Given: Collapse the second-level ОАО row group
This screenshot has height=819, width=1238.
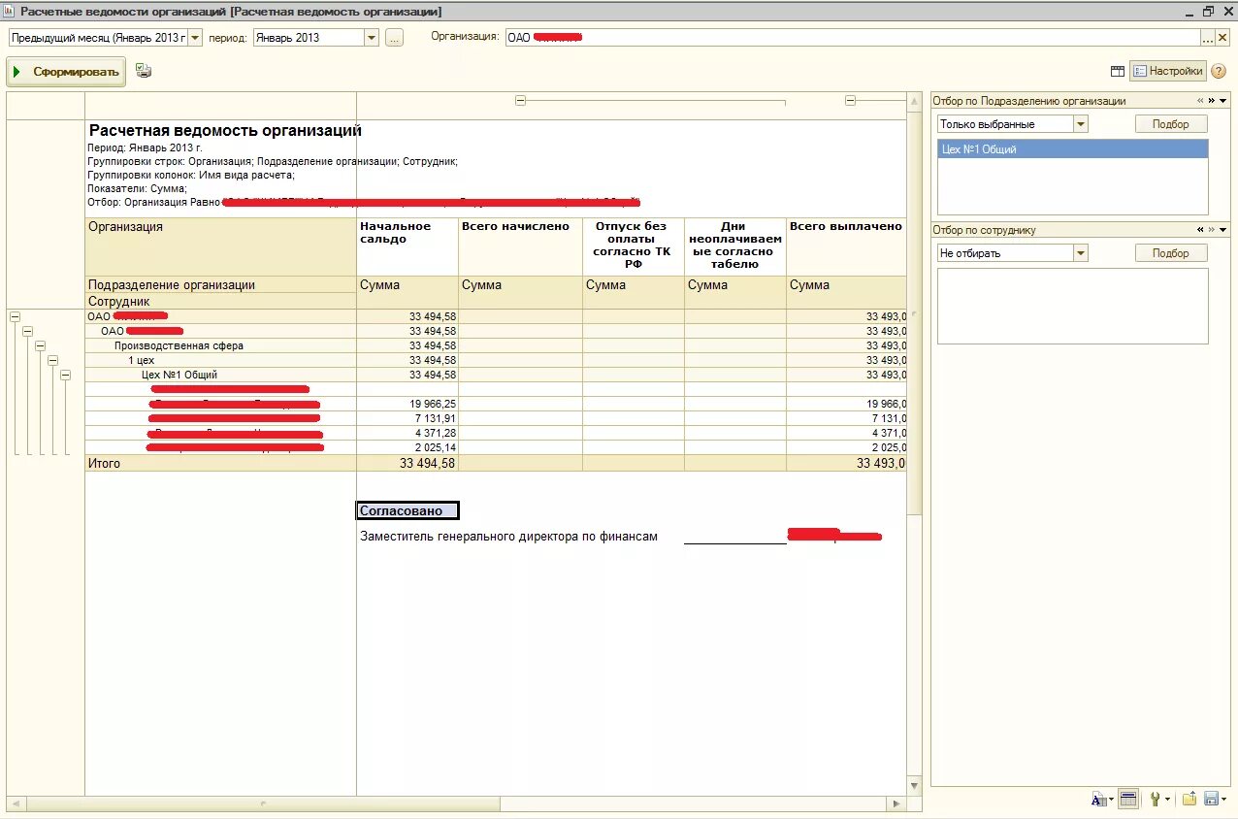Looking at the screenshot, I should click(x=27, y=331).
